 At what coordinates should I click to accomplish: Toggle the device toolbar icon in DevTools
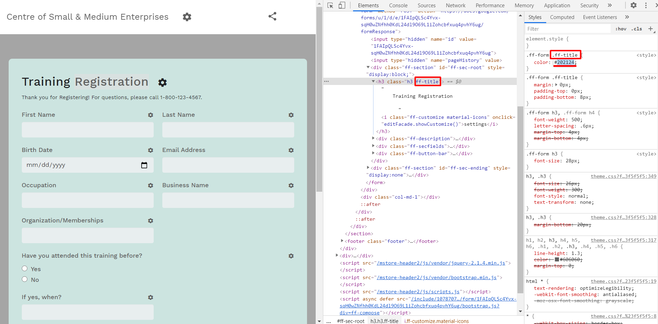342,6
